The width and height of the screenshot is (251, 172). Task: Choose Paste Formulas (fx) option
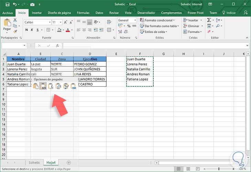pos(51,86)
